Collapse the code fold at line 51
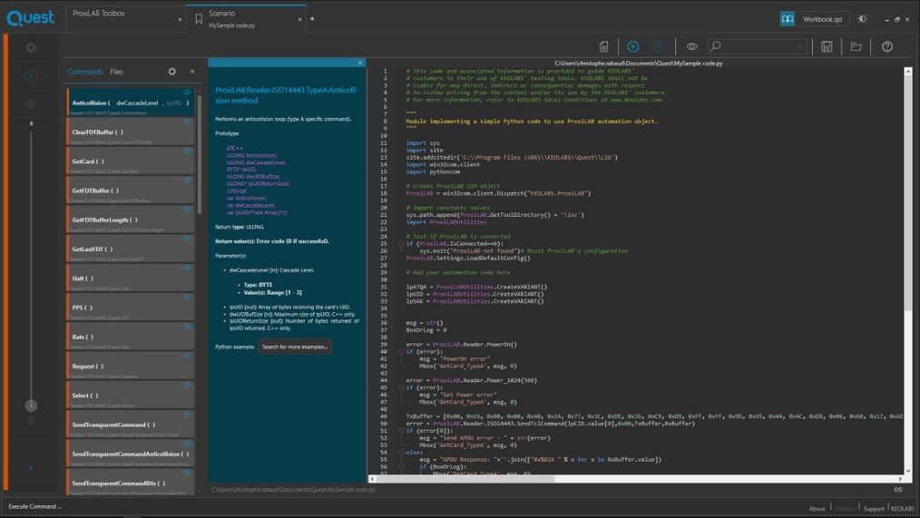 click(400, 430)
